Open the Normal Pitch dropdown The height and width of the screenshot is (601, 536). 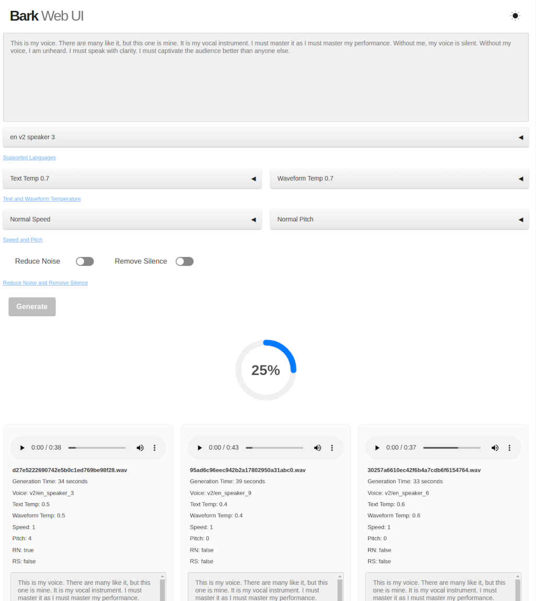point(399,219)
